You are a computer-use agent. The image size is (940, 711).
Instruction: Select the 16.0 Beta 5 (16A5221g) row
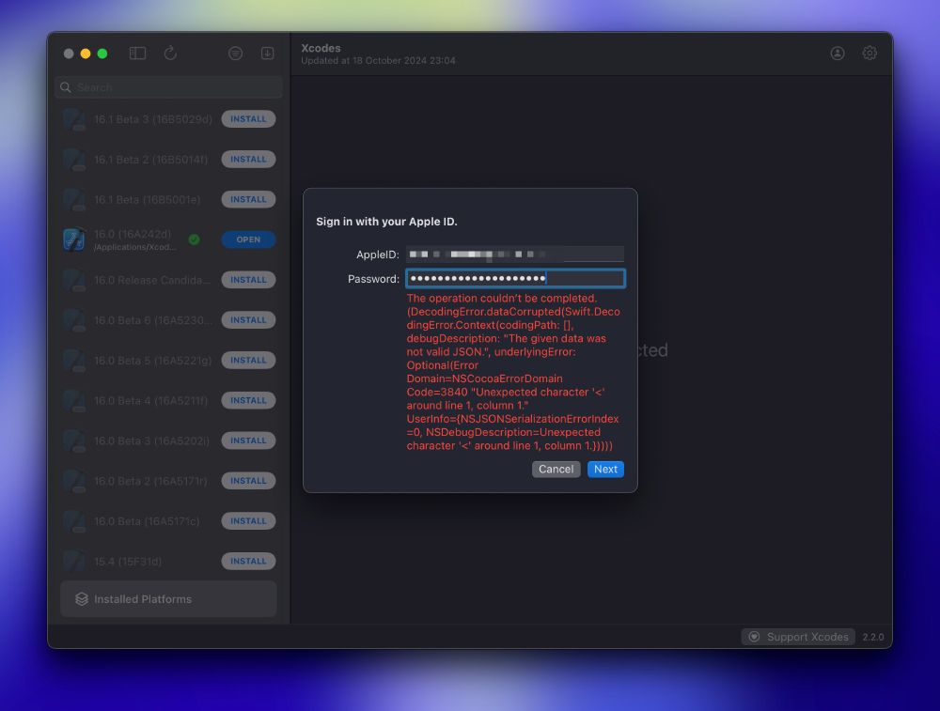pyautogui.click(x=168, y=360)
